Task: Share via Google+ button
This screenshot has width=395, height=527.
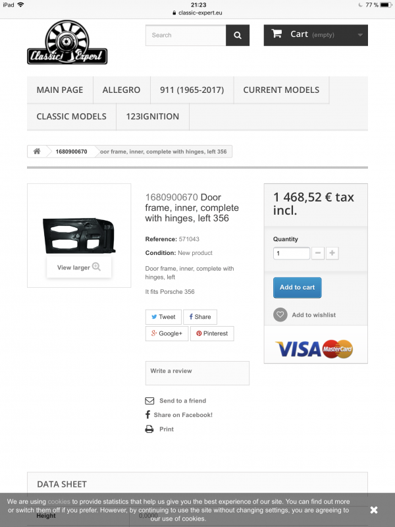Action: pos(167,334)
